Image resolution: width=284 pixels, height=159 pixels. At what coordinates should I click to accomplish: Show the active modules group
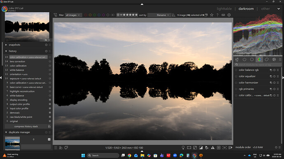[244, 59]
